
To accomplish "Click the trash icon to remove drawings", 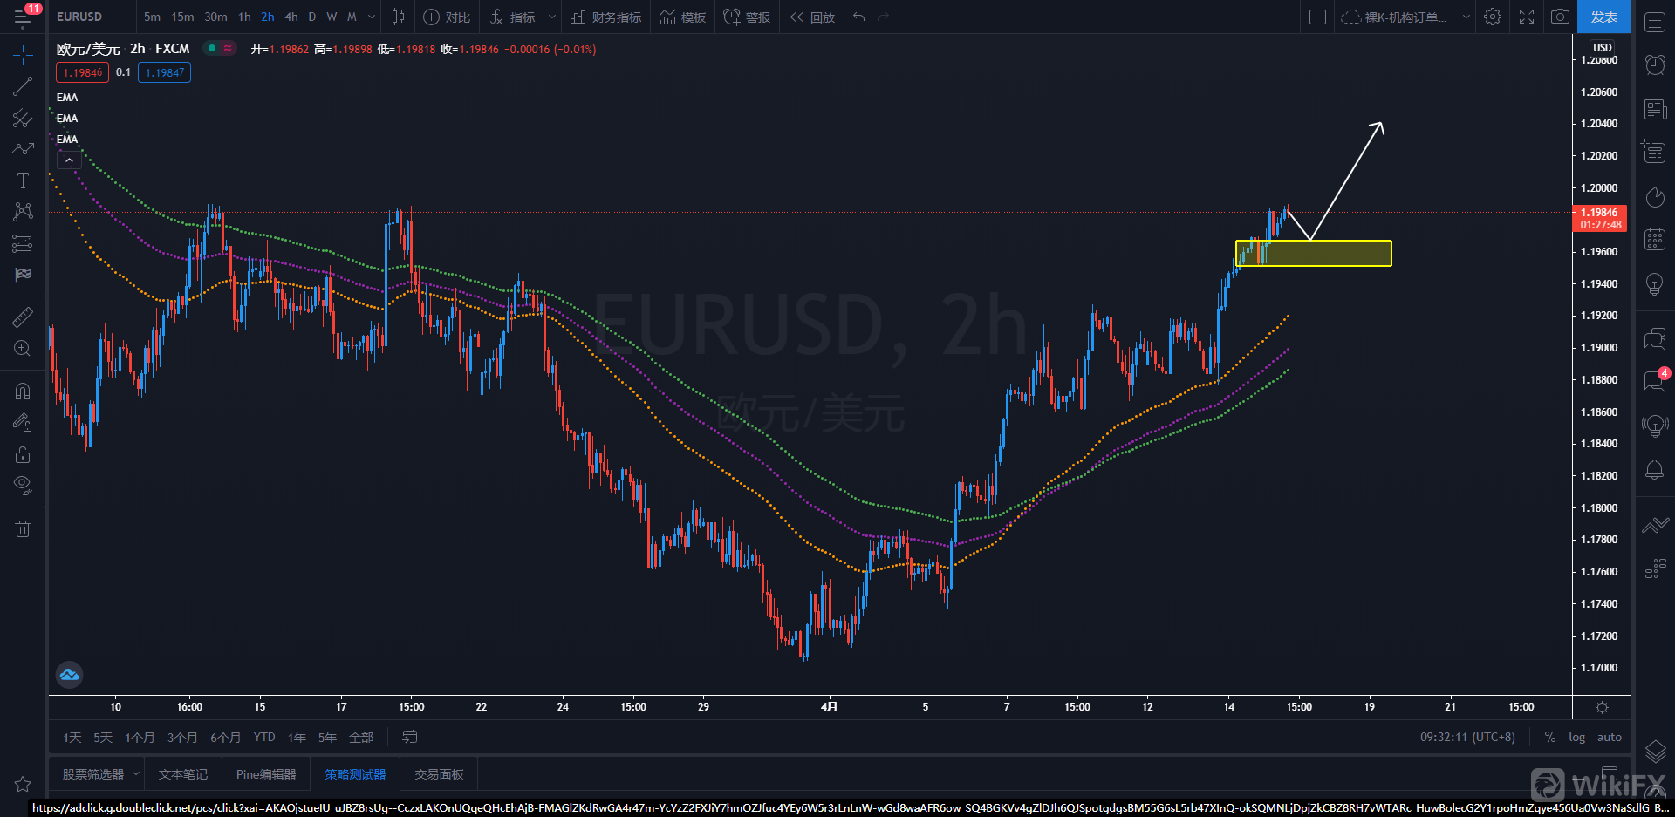I will 23,528.
